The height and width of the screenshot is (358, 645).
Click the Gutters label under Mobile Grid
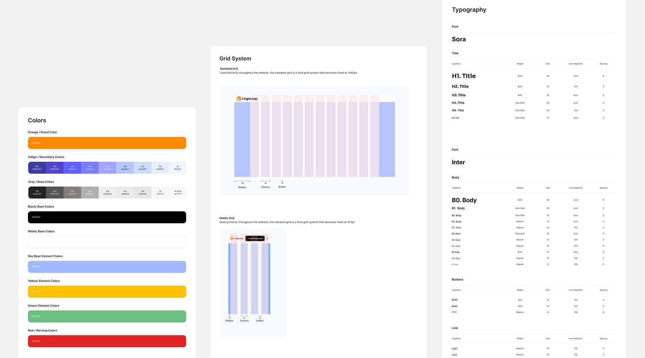point(260,321)
